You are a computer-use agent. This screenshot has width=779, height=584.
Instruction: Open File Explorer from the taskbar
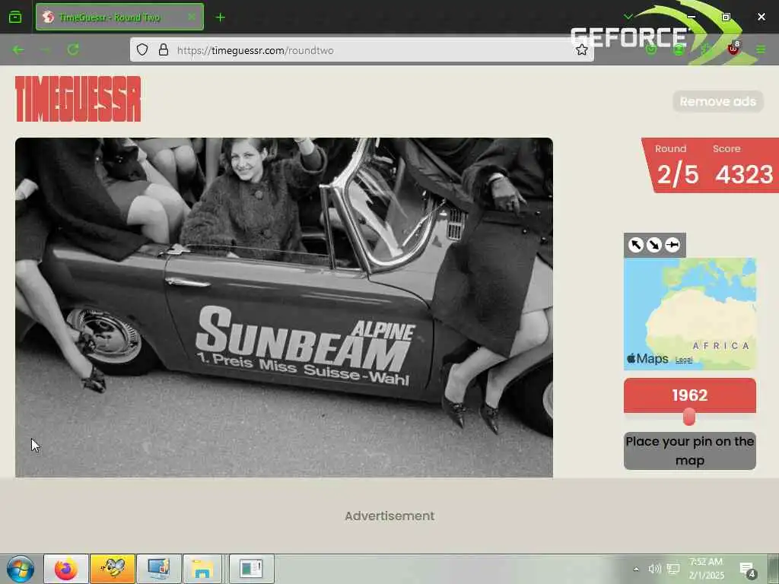pyautogui.click(x=202, y=569)
